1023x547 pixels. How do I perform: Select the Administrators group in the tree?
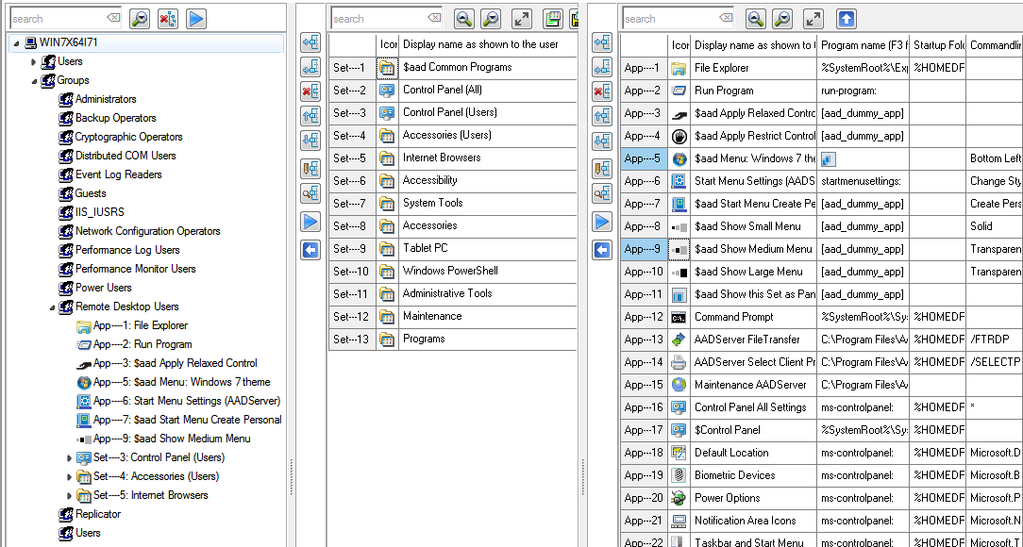[x=106, y=99]
